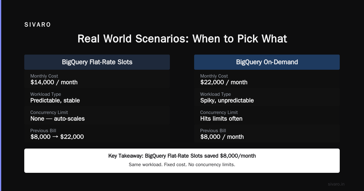Click the 'Spiky, unpredictable' workload text
Viewport: 364px width, 191px height.
tap(227, 100)
